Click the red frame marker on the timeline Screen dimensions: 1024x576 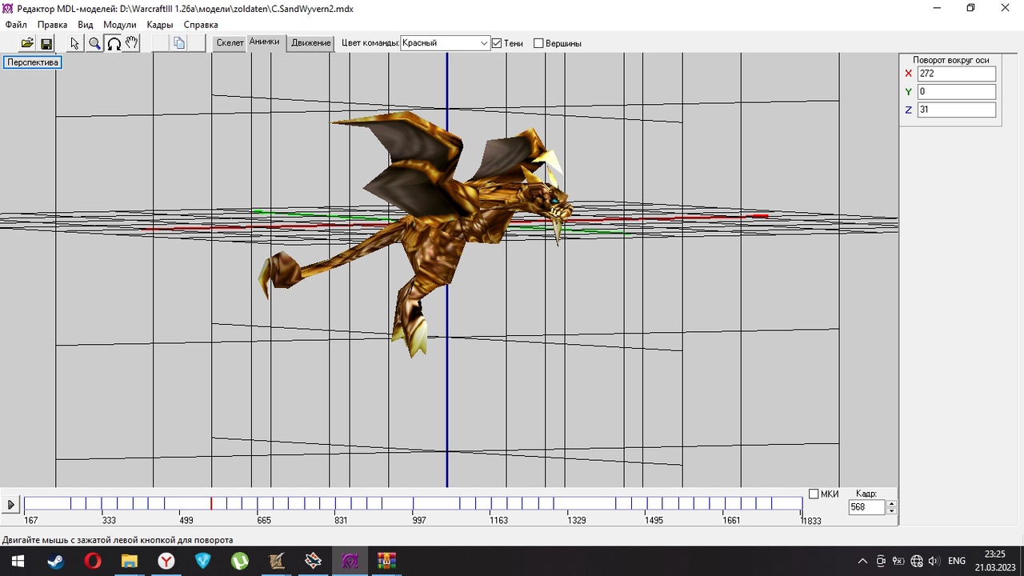(x=211, y=503)
